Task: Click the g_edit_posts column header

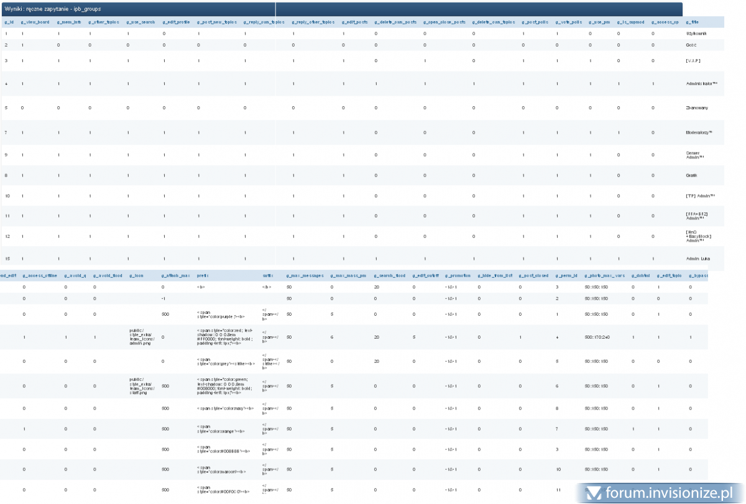Action: click(x=355, y=22)
